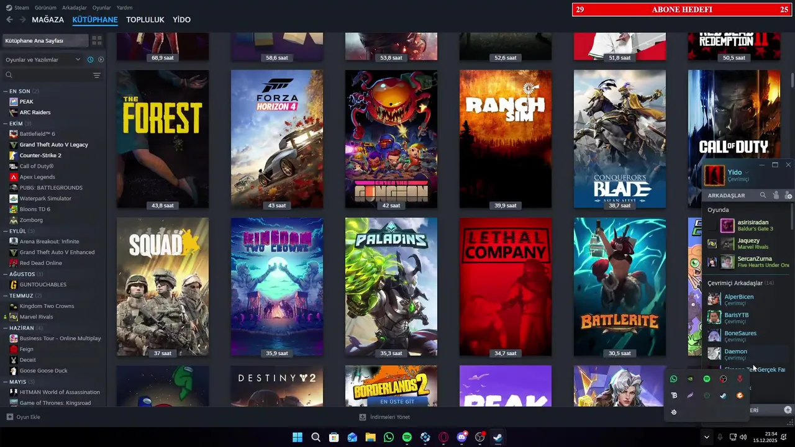The image size is (795, 447).
Task: Open Paladins game cover
Action: point(391,287)
